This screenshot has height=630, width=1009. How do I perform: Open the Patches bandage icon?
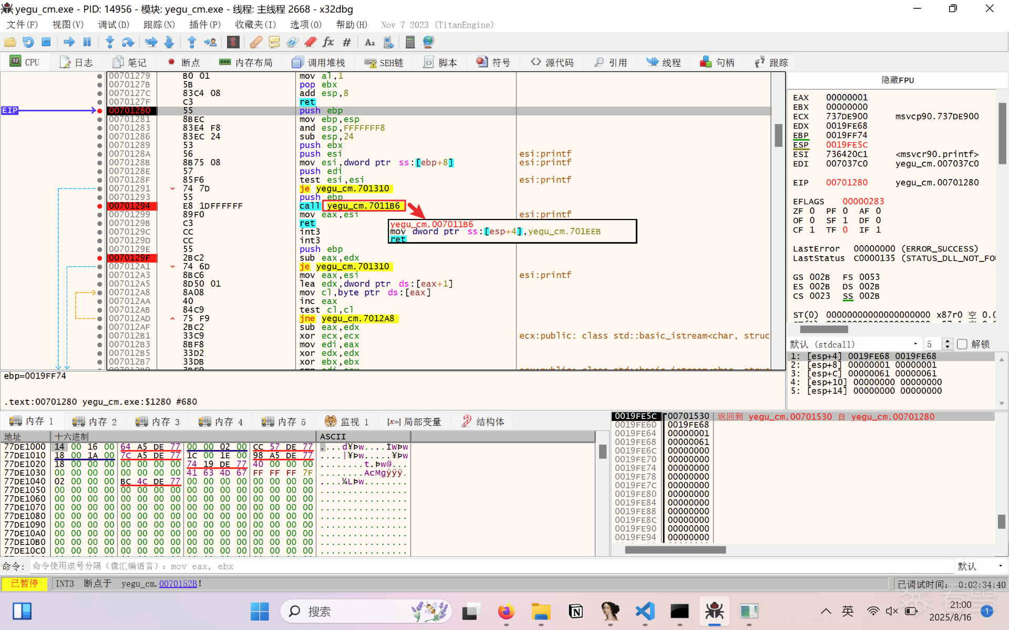click(x=256, y=42)
